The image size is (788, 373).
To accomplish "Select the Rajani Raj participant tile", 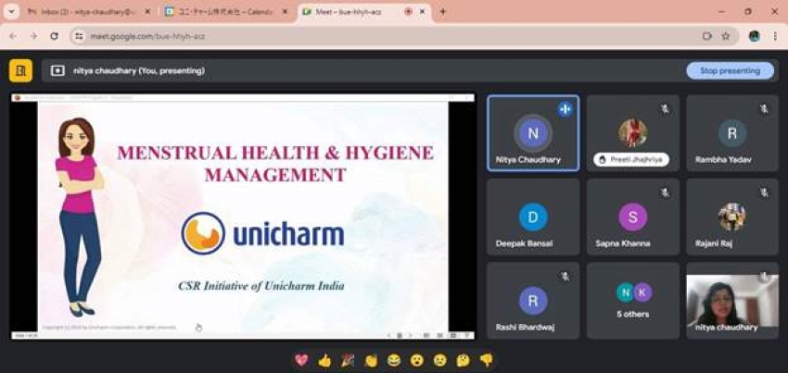I will click(x=732, y=217).
